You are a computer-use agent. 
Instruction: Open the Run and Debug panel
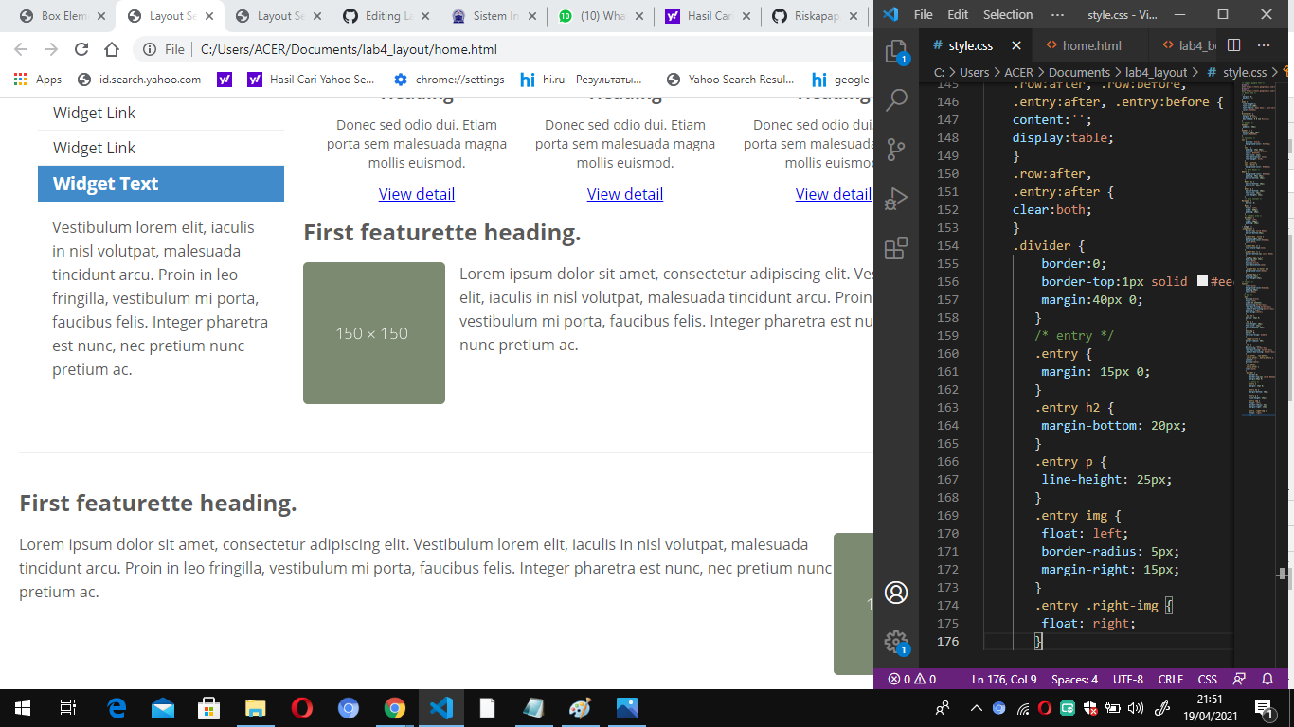pos(896,198)
